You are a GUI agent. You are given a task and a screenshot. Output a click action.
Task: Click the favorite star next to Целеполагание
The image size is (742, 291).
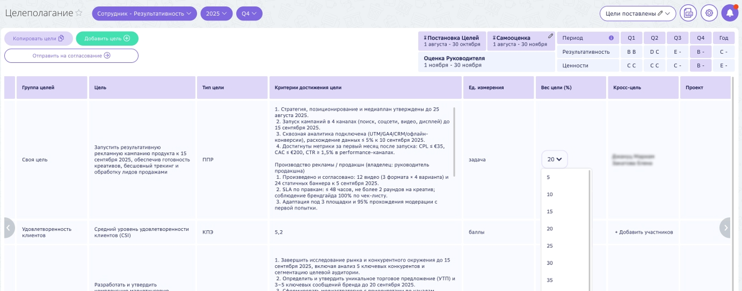point(79,13)
